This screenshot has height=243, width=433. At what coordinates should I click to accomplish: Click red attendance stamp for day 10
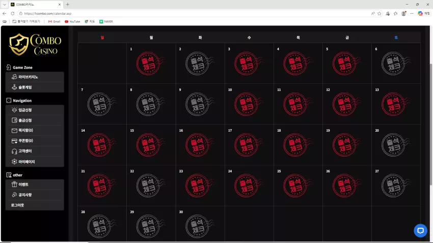click(248, 104)
